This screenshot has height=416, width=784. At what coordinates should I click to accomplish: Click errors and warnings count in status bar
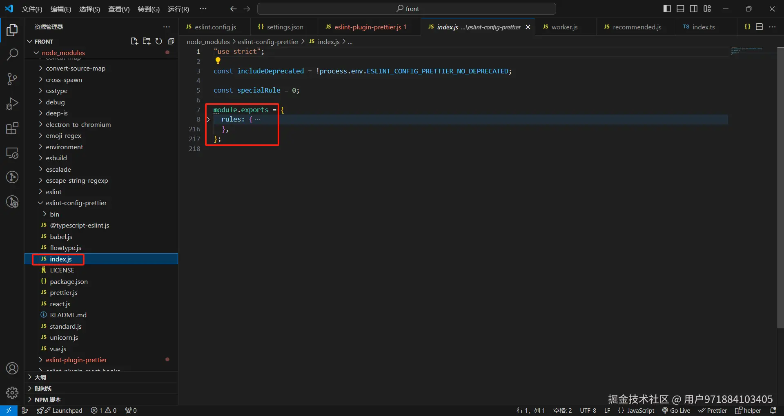pyautogui.click(x=104, y=410)
